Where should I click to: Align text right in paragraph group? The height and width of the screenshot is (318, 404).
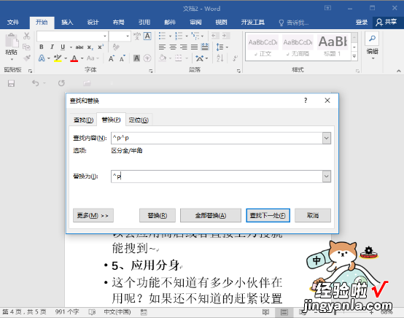(184, 47)
